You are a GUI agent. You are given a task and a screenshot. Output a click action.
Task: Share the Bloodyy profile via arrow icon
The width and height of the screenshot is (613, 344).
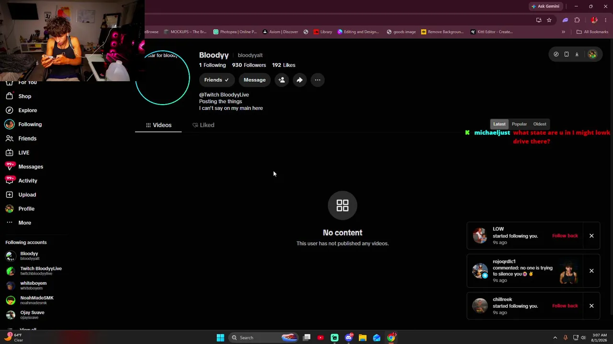(x=299, y=80)
